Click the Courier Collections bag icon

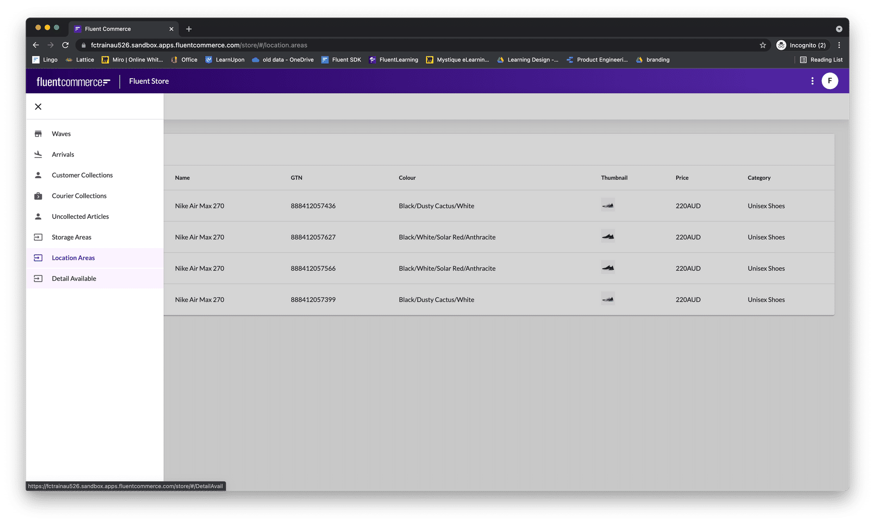click(x=38, y=196)
